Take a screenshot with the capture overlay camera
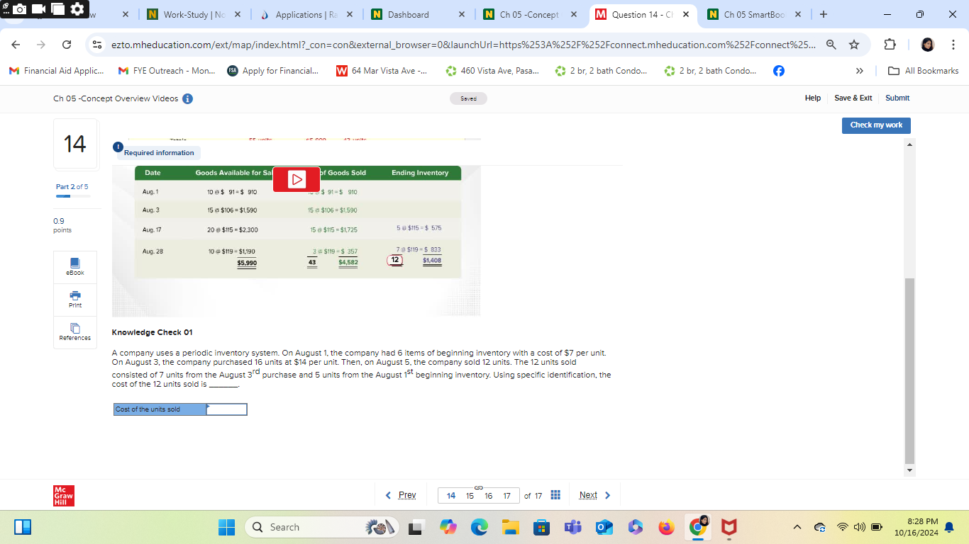Image resolution: width=969 pixels, height=544 pixels. (x=20, y=9)
